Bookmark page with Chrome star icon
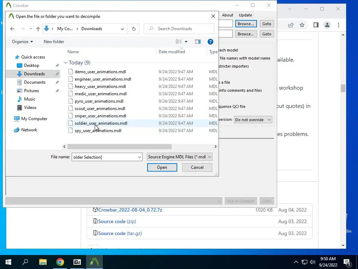 click(302, 25)
